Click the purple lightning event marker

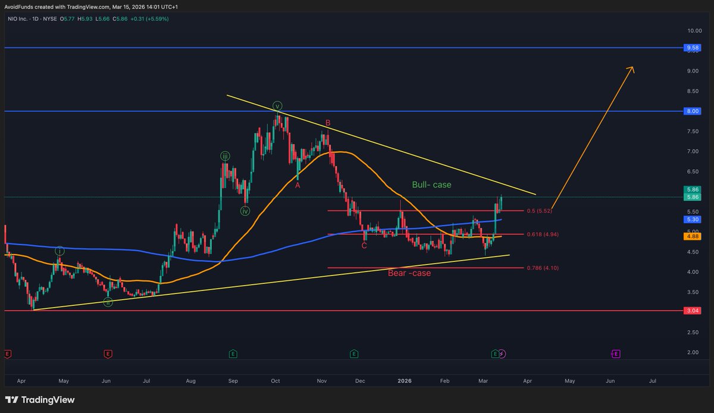[502, 353]
